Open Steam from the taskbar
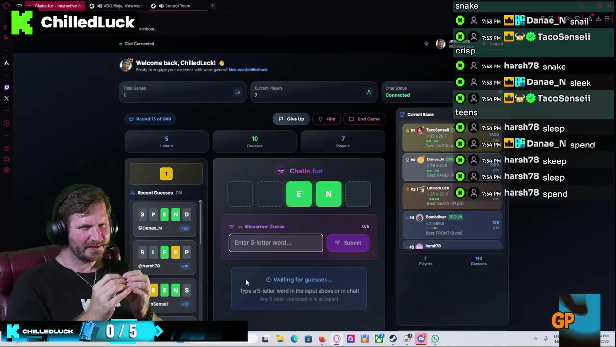 [393, 339]
